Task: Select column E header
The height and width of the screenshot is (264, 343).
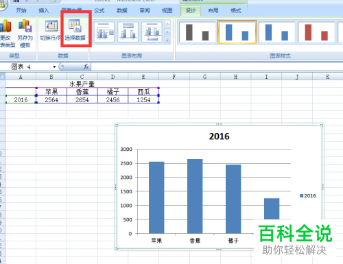Action: (x=143, y=77)
